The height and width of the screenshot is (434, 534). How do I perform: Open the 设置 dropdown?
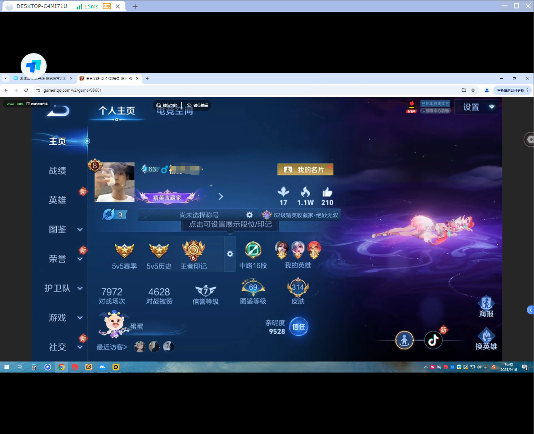476,107
